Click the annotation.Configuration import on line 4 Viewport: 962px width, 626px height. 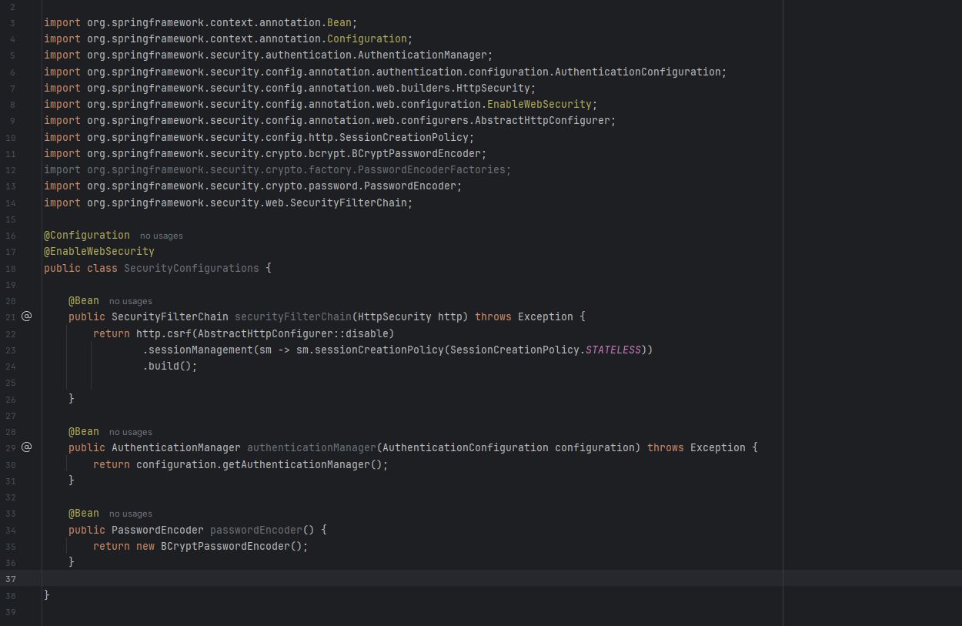229,38
